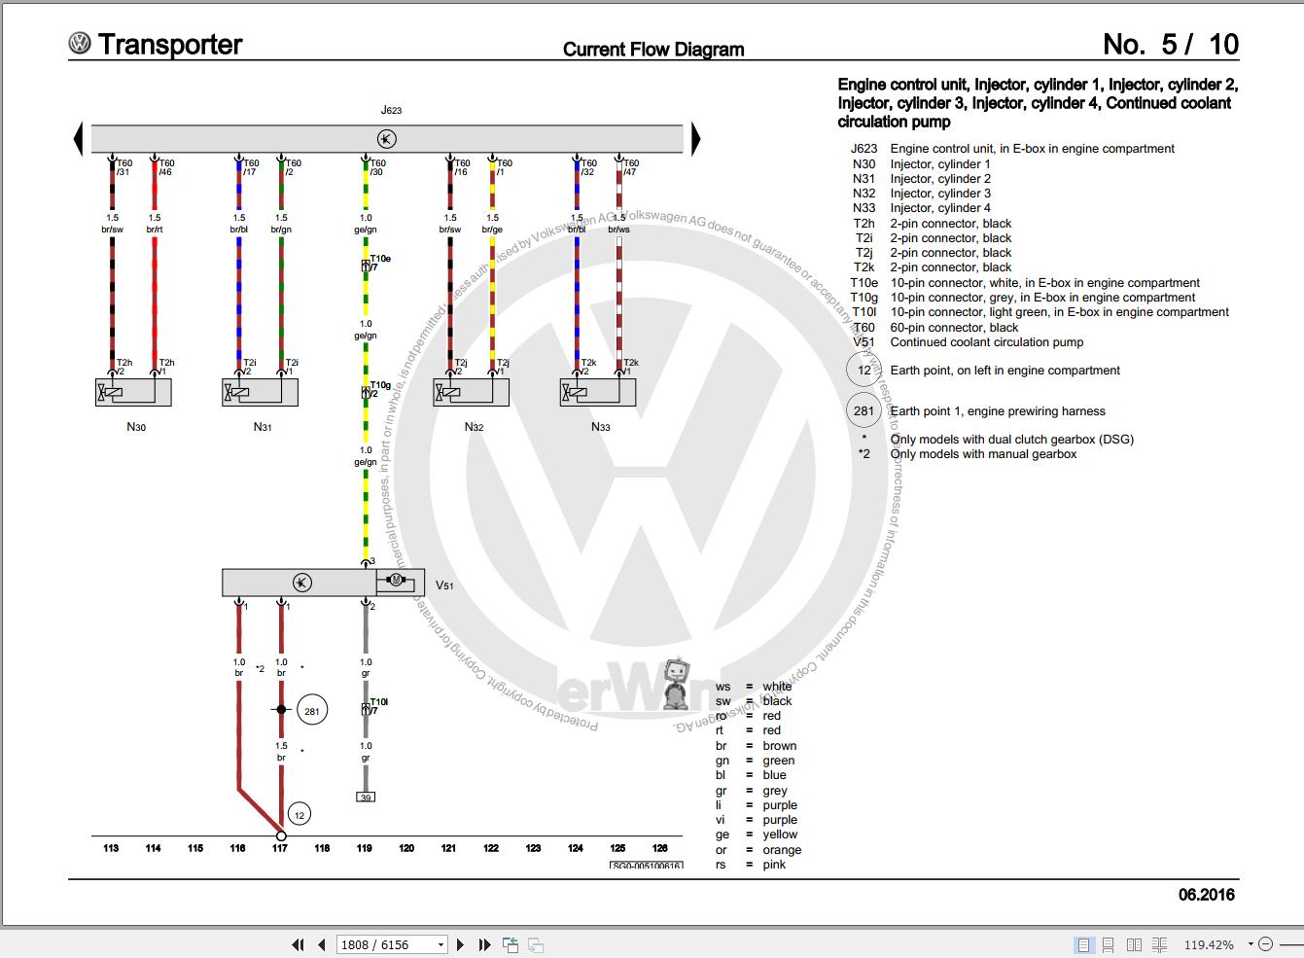Click colour code entry 'br = brown'
The image size is (1304, 958).
[x=757, y=746]
